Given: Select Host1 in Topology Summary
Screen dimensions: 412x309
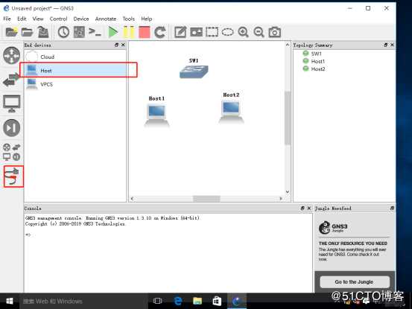Looking at the screenshot, I should pos(317,61).
